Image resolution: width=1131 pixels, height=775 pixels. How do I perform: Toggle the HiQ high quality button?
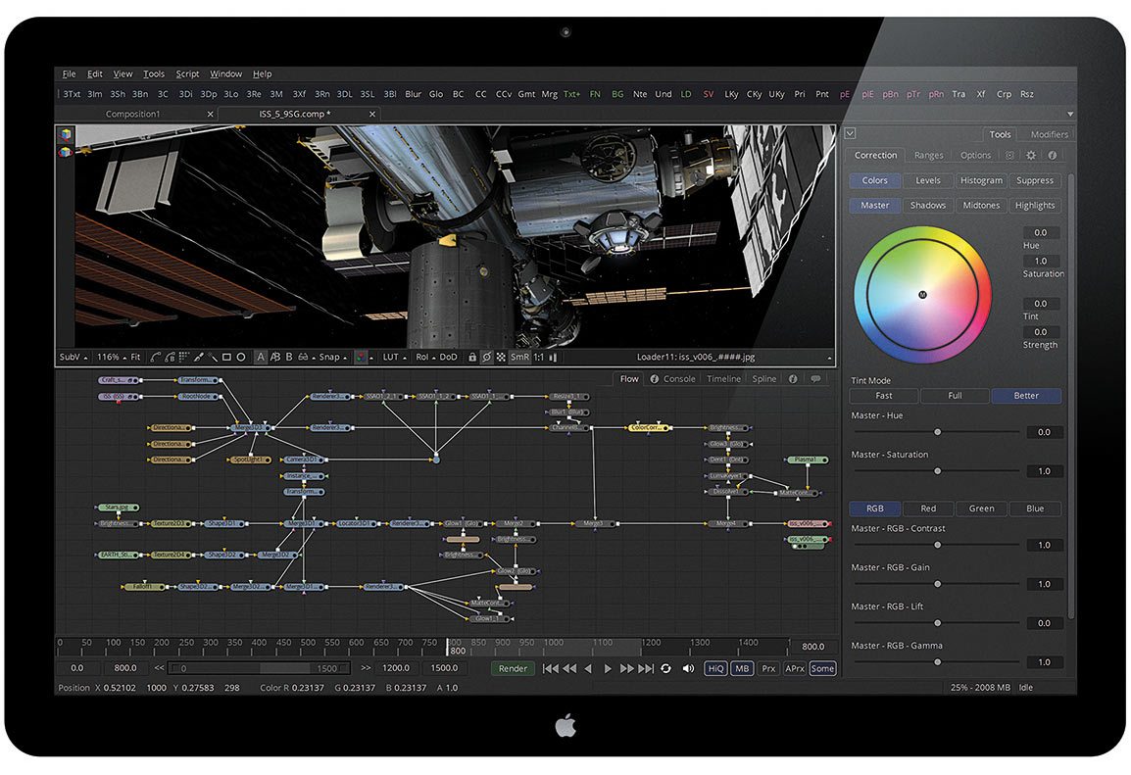(715, 668)
